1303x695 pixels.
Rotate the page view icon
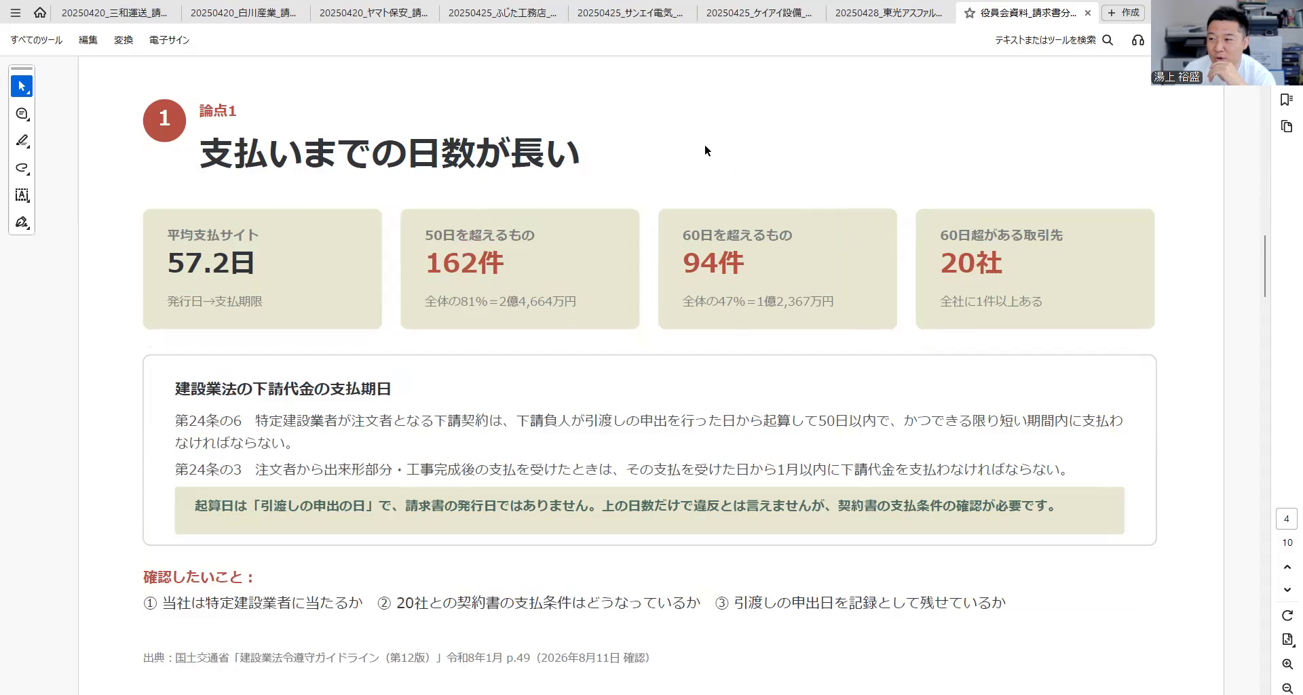pos(1287,616)
